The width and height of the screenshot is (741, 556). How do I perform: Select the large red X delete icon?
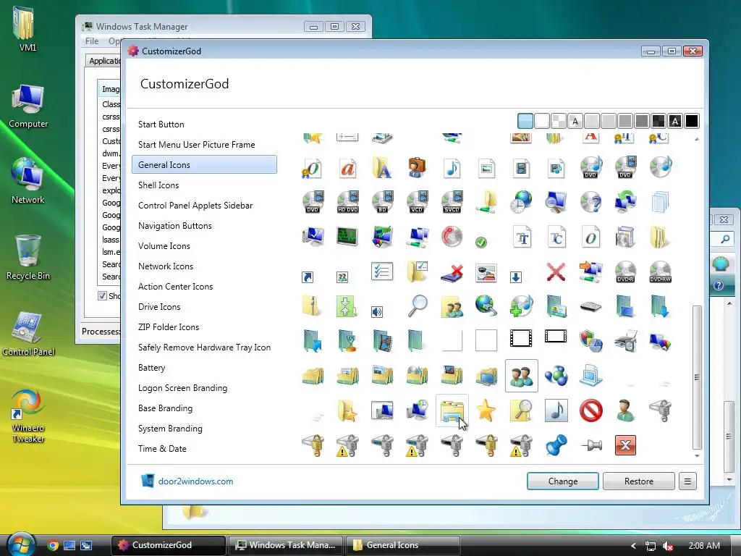556,271
